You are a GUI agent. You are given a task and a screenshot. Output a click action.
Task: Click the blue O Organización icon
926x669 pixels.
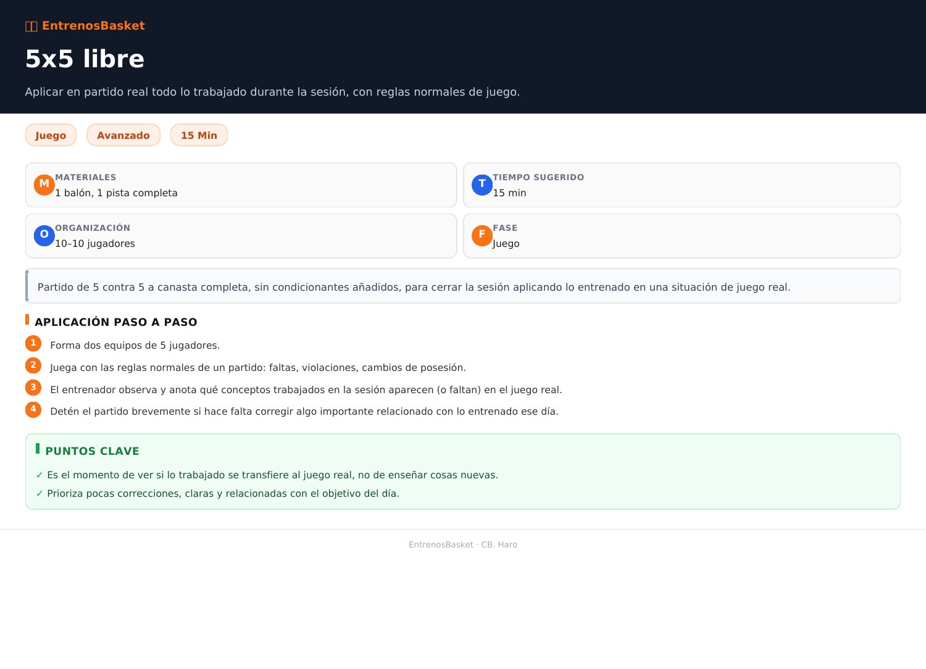point(44,236)
